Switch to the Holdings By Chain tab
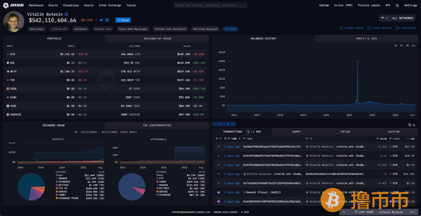The width and height of the screenshot is (421, 216). tap(157, 38)
